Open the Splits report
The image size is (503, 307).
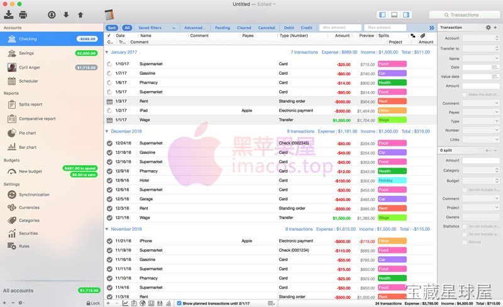[x=52, y=104]
